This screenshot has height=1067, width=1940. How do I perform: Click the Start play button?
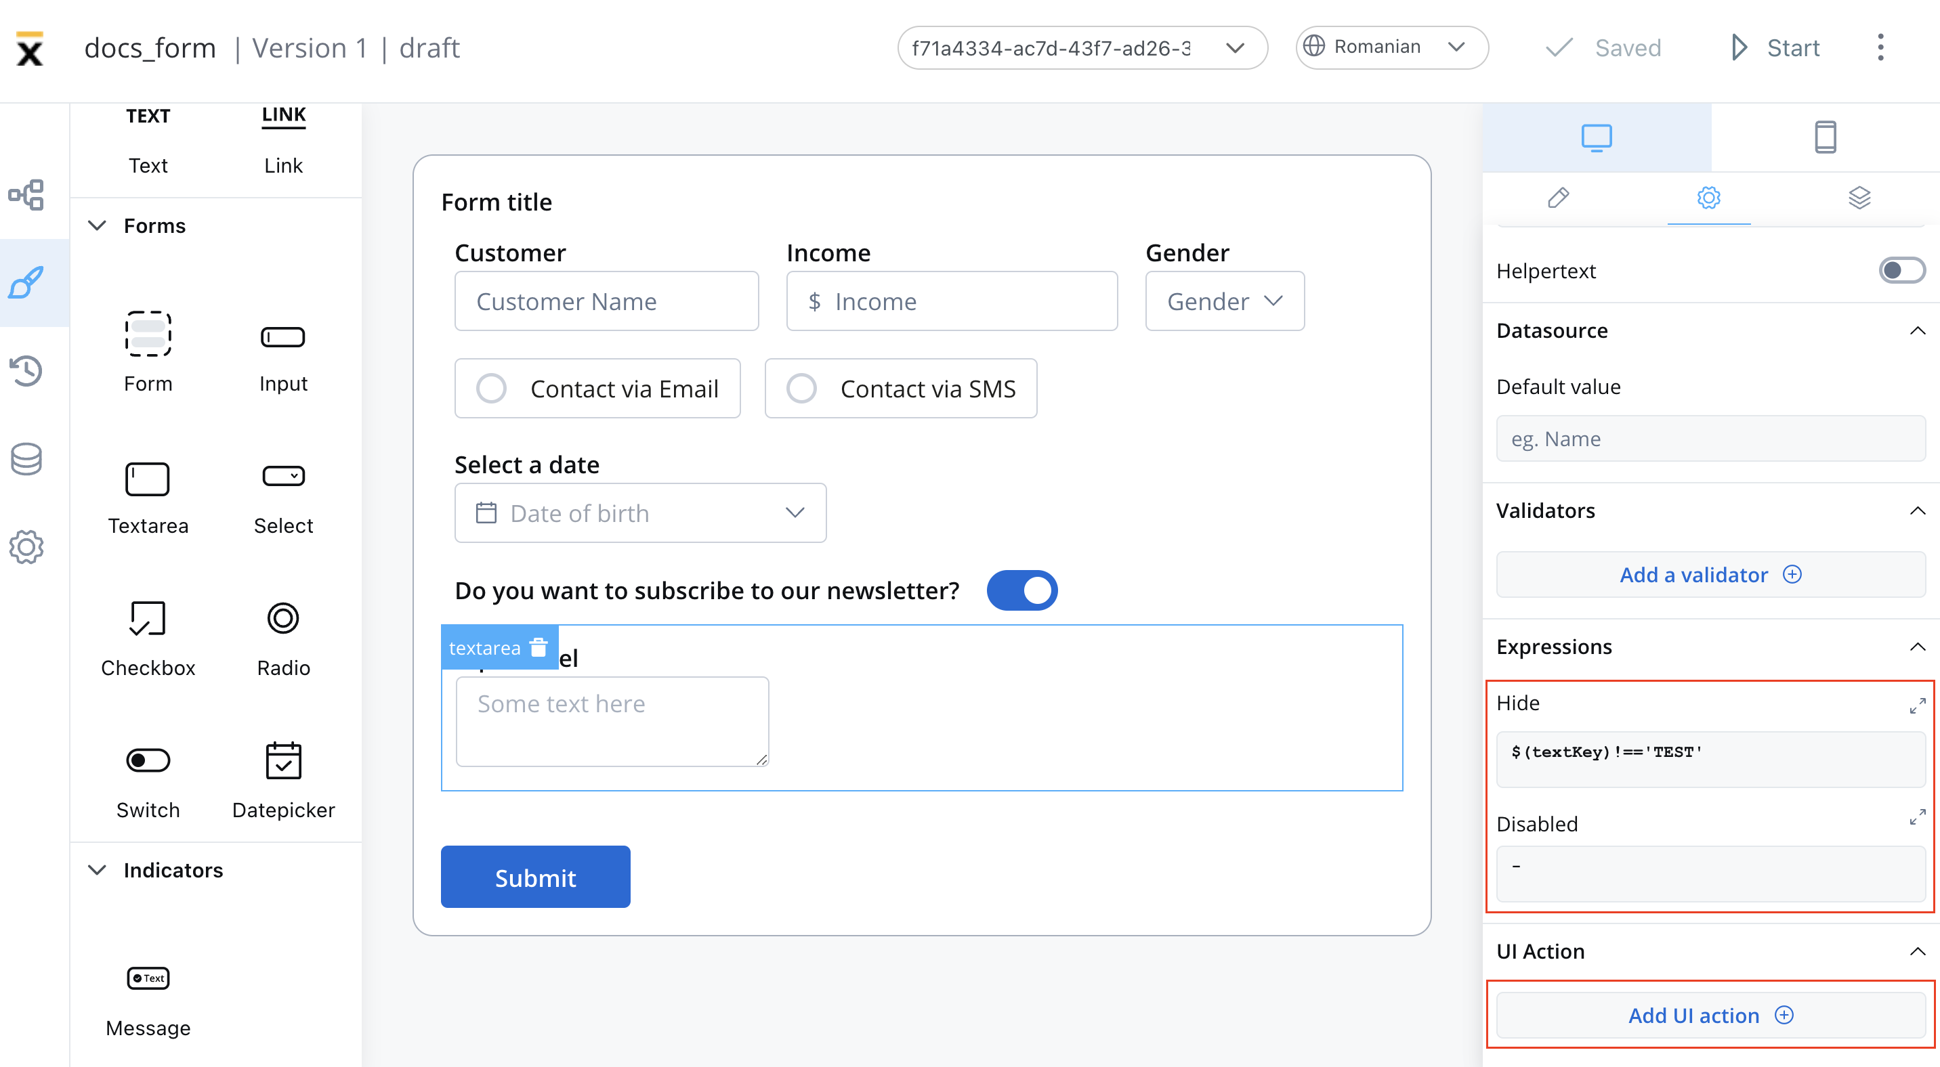click(1775, 48)
